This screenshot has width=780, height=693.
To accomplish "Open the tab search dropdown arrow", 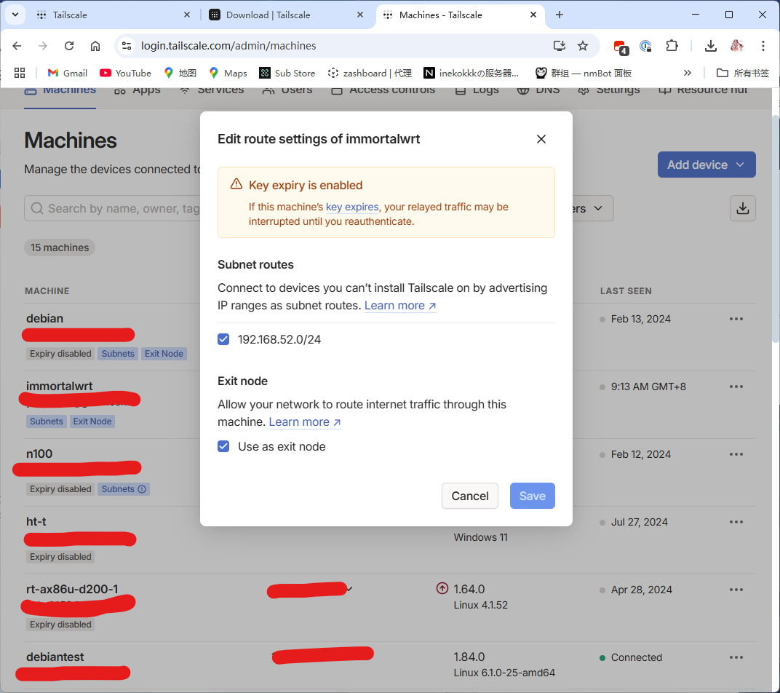I will tap(15, 15).
